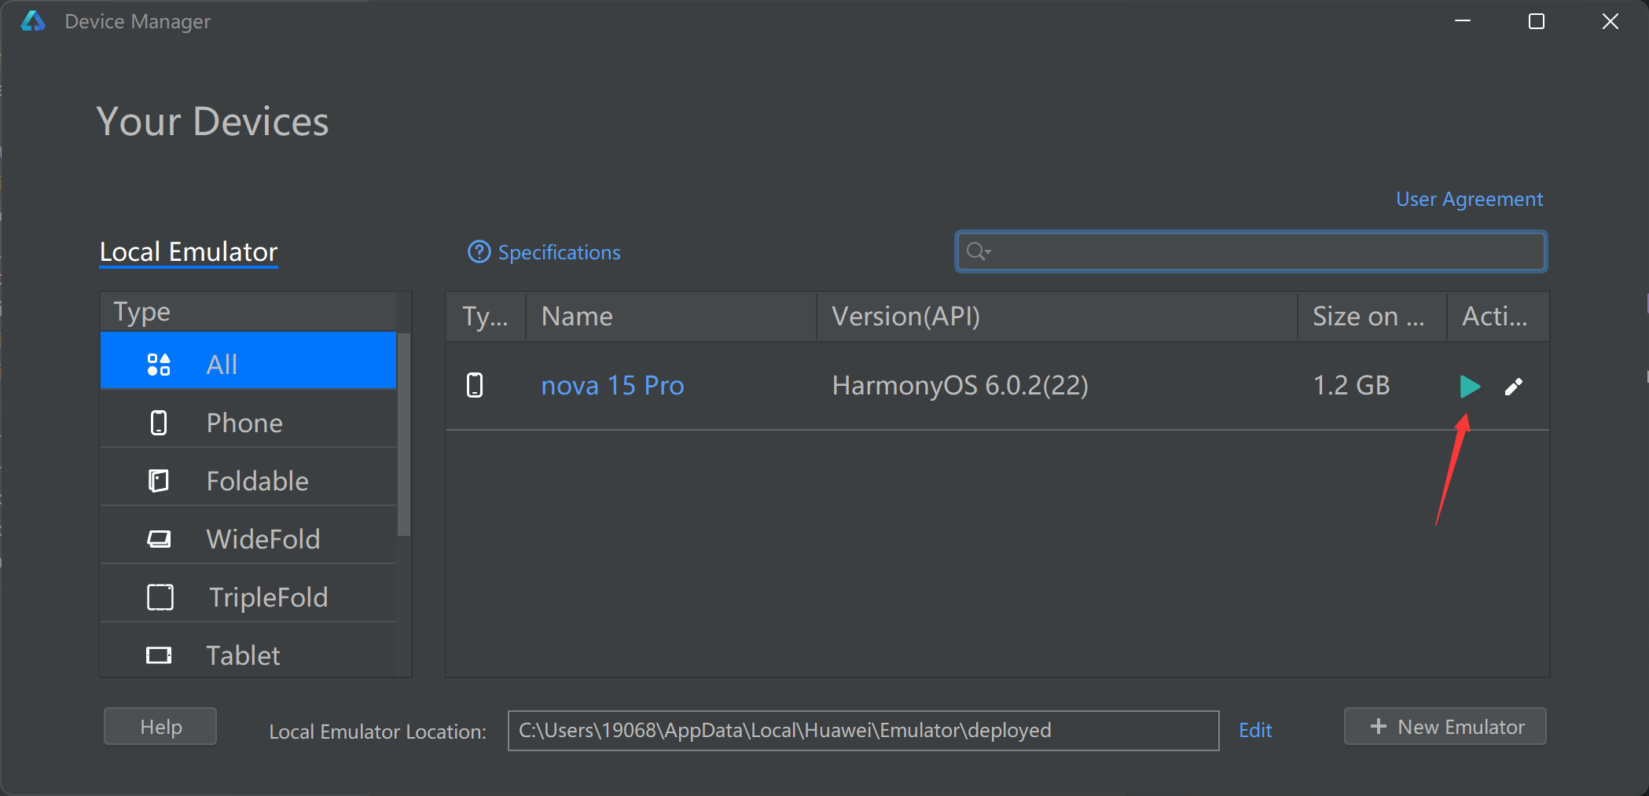The width and height of the screenshot is (1649, 796).
Task: Click the search magnifier dropdown icon
Action: [979, 251]
